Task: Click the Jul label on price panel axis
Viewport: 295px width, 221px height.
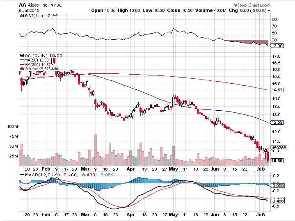Action: coord(259,169)
